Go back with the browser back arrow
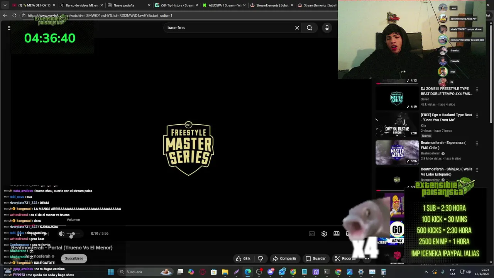 [x=5, y=15]
